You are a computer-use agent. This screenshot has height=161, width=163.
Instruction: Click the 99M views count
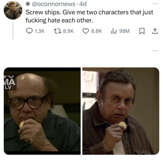pyautogui.click(x=124, y=31)
